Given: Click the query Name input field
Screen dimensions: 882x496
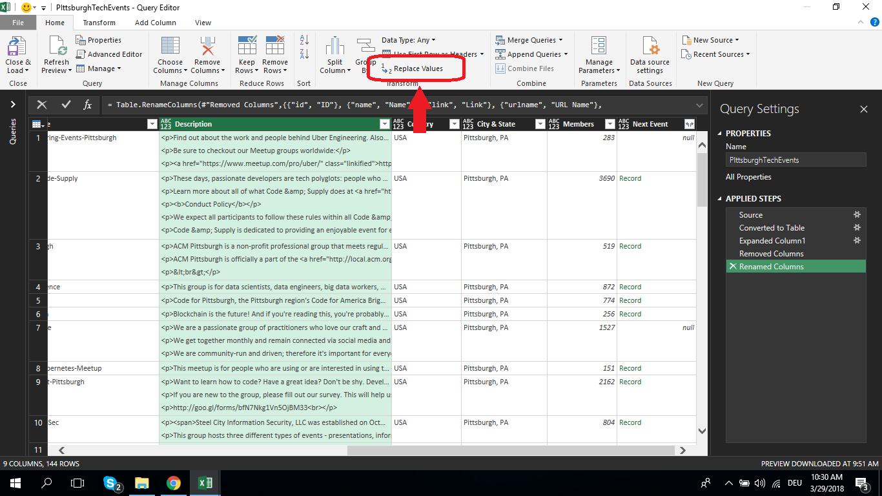Looking at the screenshot, I should pos(795,160).
